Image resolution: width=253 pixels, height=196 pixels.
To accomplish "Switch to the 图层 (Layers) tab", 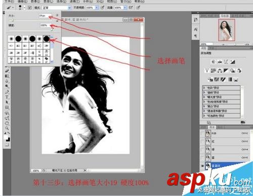I will [x=204, y=127].
